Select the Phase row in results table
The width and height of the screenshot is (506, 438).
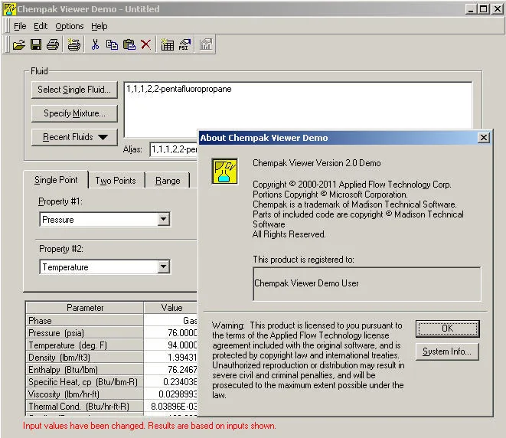[x=111, y=321]
